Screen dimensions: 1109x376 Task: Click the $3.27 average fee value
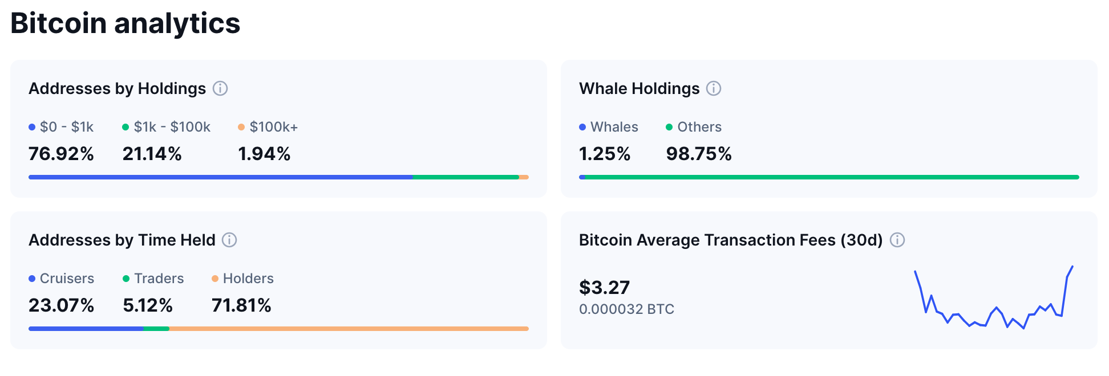[x=604, y=288]
